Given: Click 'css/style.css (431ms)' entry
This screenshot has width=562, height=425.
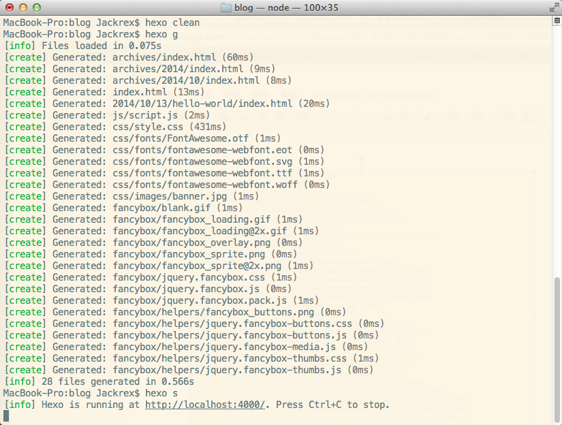Looking at the screenshot, I should pos(170,127).
